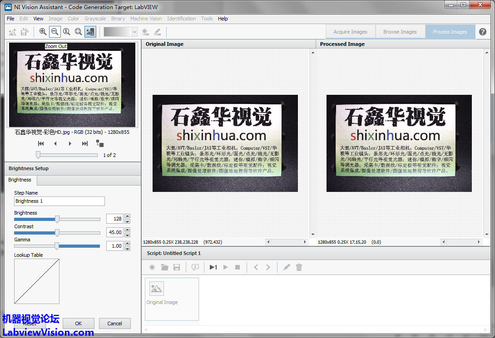Click the Contrast value field showing 45.00
This screenshot has height=338, width=495.
click(114, 232)
